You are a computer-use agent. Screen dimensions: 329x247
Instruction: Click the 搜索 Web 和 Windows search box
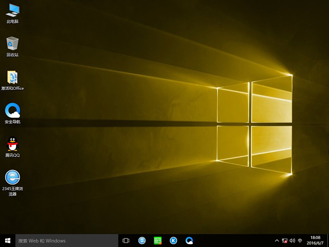[66, 240]
